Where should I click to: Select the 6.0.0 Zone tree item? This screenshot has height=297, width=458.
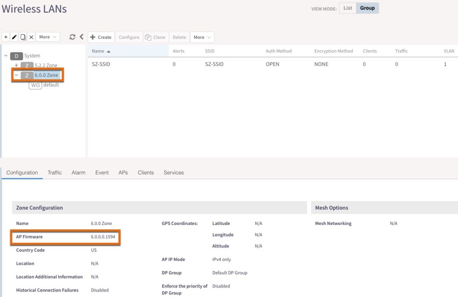(x=46, y=75)
